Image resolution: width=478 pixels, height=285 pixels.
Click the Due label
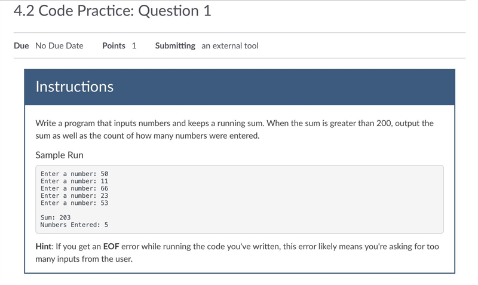click(22, 46)
